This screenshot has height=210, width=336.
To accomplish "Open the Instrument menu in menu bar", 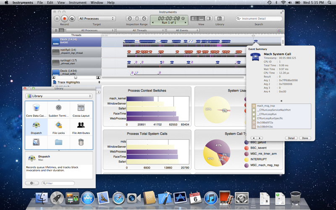I will click(x=78, y=3).
